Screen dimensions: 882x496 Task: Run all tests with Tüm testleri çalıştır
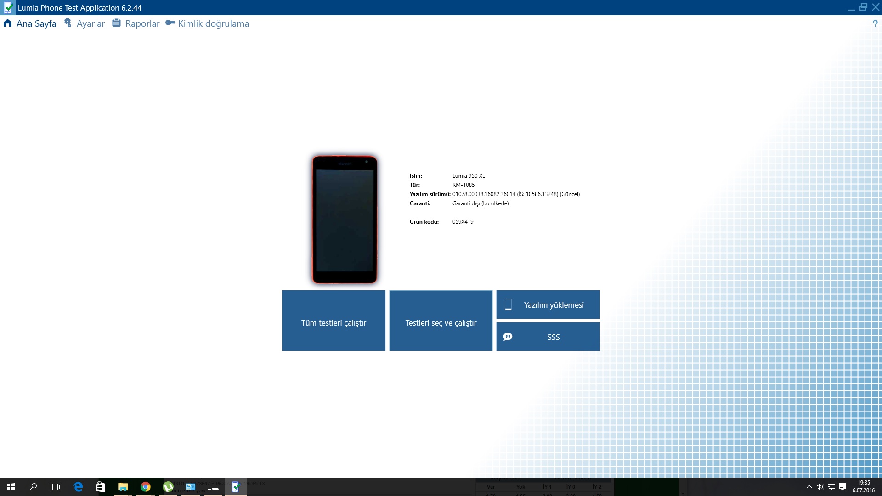[x=334, y=321]
